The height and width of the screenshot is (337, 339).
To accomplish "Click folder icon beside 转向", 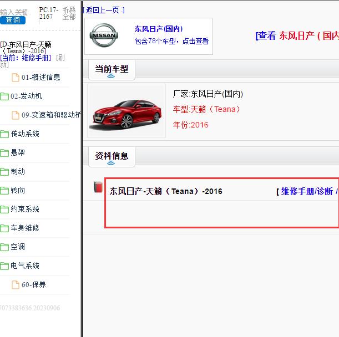I will 4,191.
